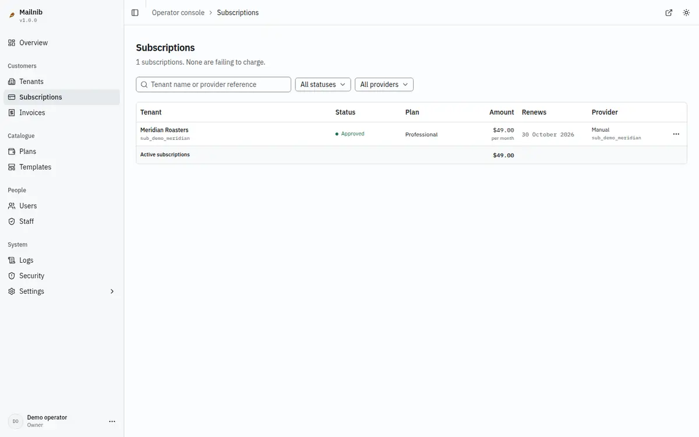Screen dimensions: 699x437
Task: Click the People section label
Action: point(17,190)
